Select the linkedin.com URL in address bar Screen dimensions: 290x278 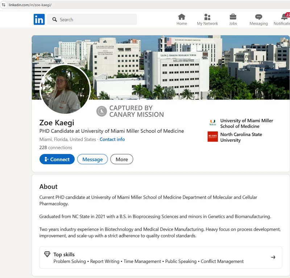tap(30, 5)
